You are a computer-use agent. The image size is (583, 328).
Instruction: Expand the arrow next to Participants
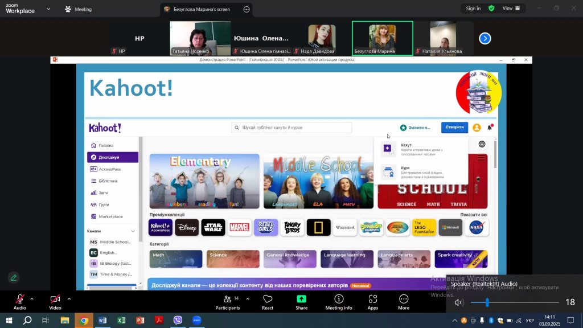[248, 298]
